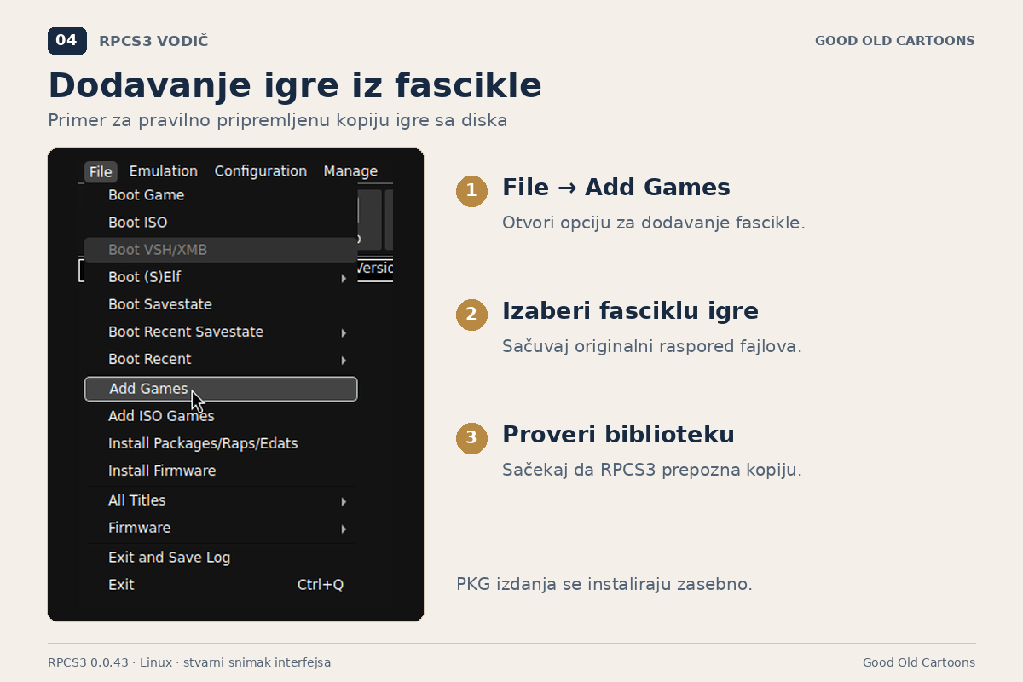Click Add Games in the File menu
Image resolution: width=1023 pixels, height=682 pixels.
(x=221, y=389)
